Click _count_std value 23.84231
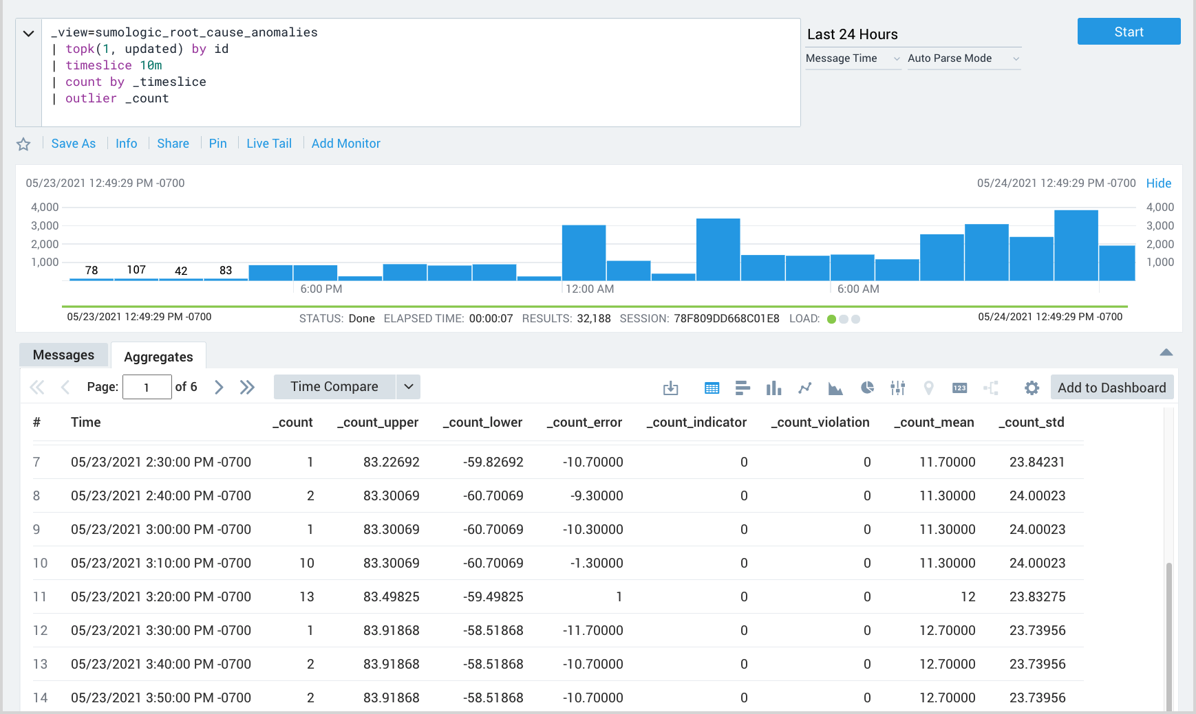1196x714 pixels. (x=1037, y=462)
